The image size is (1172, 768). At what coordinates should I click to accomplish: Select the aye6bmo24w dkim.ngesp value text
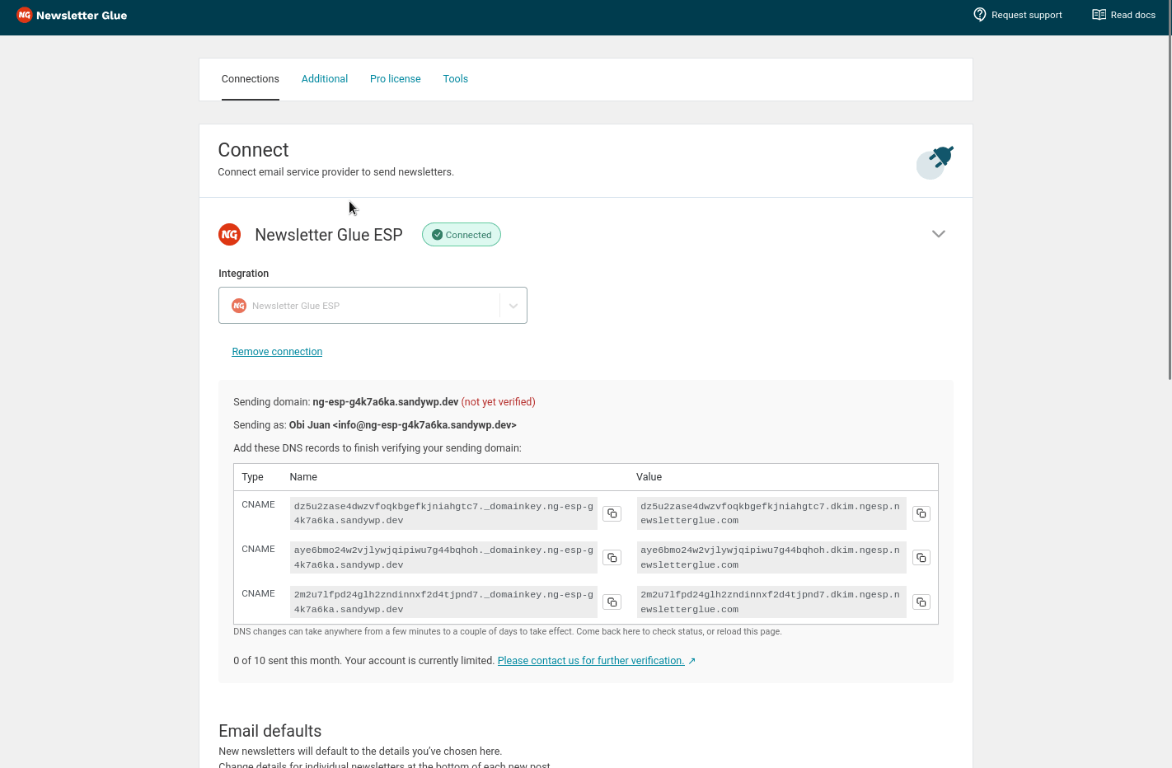(771, 558)
